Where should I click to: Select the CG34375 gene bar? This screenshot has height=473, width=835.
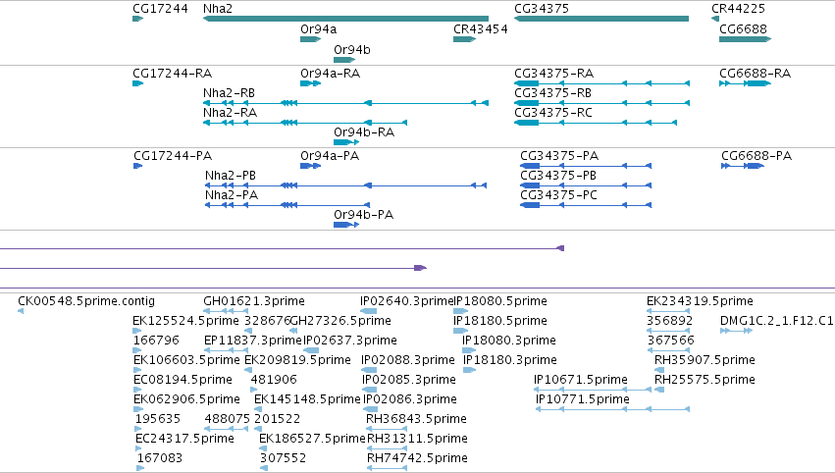point(601,19)
